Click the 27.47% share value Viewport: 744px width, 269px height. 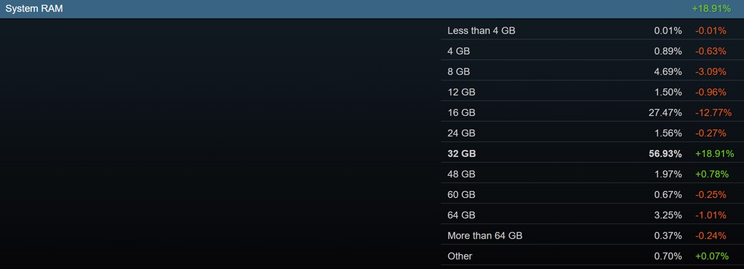pos(665,112)
